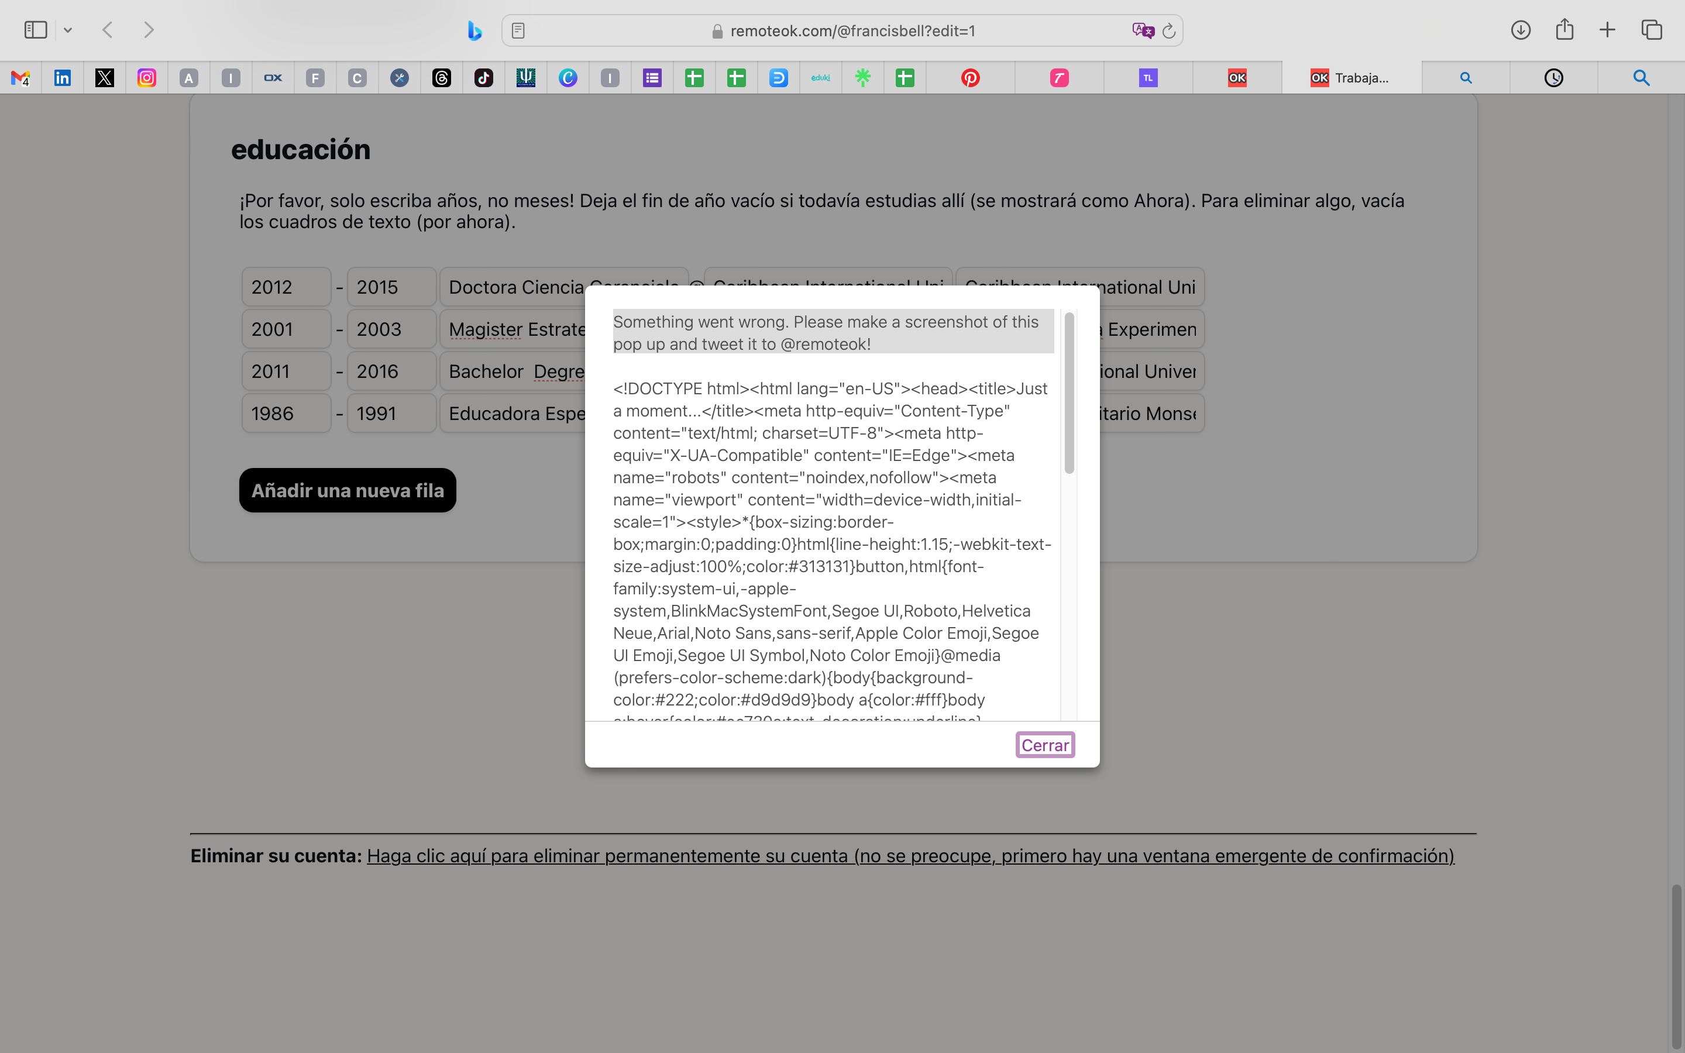Reload the page with the refresh icon

point(1169,30)
